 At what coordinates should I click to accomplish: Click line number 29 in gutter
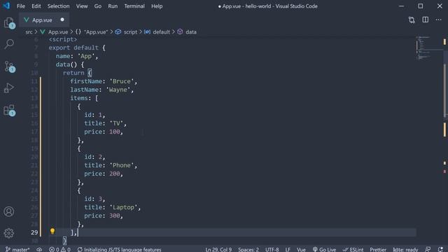point(34,232)
